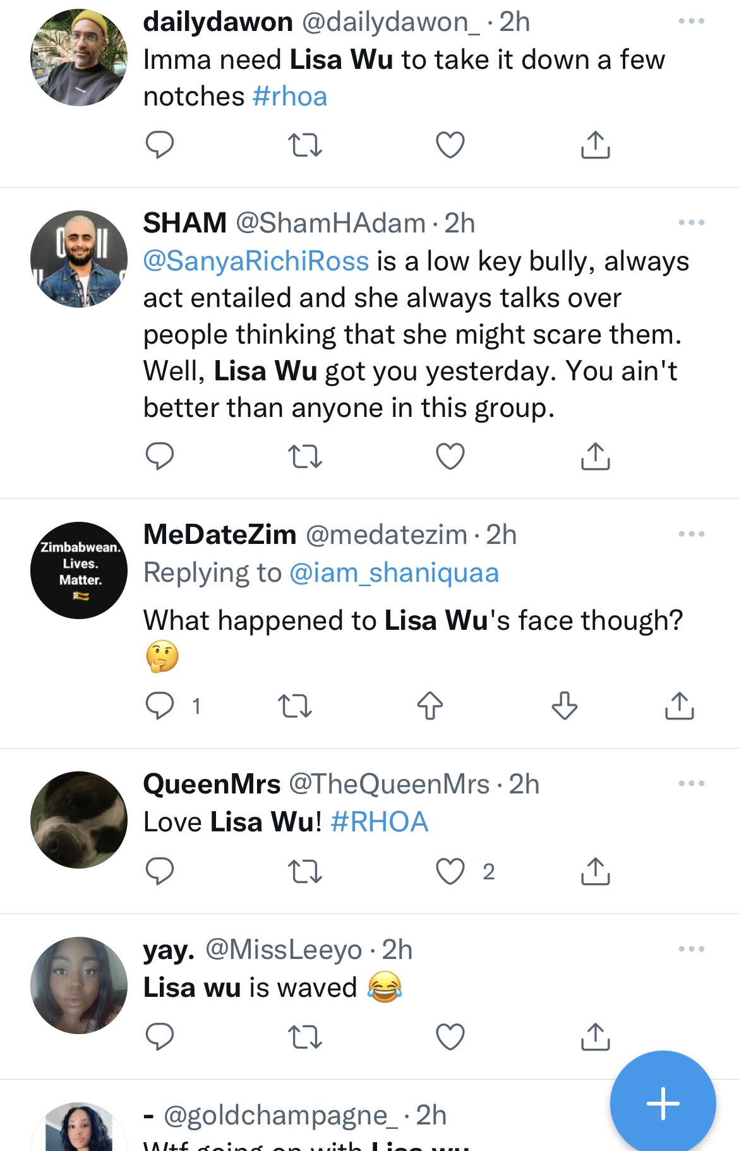Reply to yay.'s Lisa wu tweet
The width and height of the screenshot is (739, 1151).
(x=159, y=1037)
